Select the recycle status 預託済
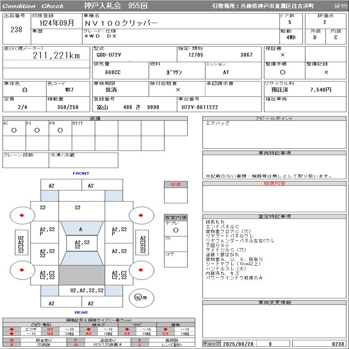The width and height of the screenshot is (349, 349). tap(280, 90)
